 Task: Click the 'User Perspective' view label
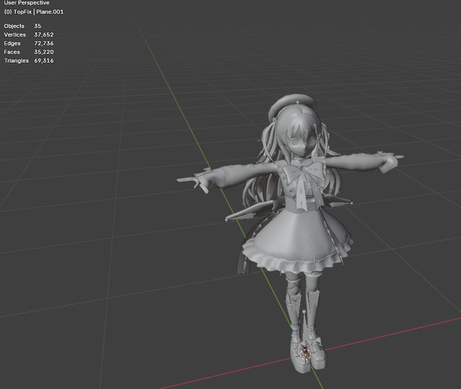(27, 3)
